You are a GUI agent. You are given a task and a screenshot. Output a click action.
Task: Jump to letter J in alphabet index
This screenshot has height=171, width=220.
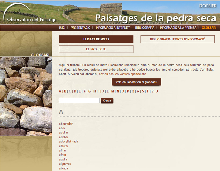(103, 91)
